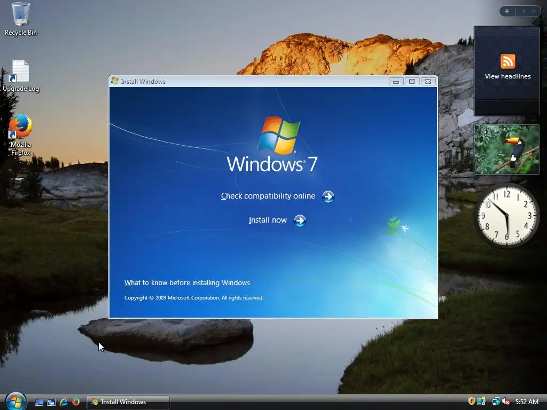Click the Install Windows title bar icon
Viewport: 547px width, 410px height.
[x=114, y=81]
